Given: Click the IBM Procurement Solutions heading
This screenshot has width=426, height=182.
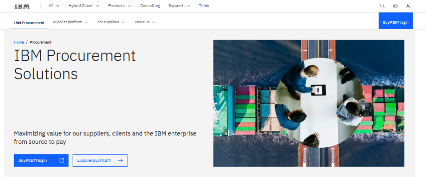Looking at the screenshot, I should pyautogui.click(x=75, y=64).
